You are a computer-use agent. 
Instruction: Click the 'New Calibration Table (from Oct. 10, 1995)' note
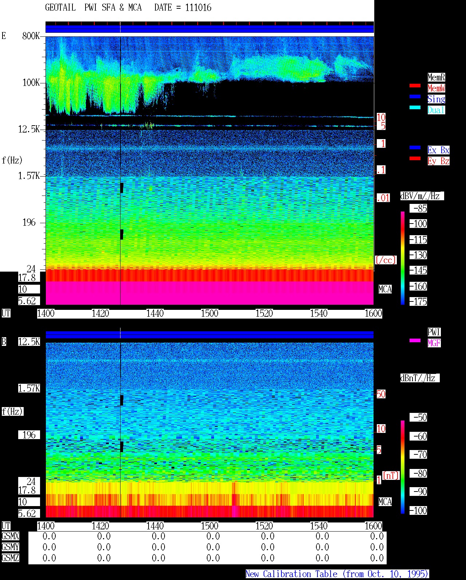337,574
